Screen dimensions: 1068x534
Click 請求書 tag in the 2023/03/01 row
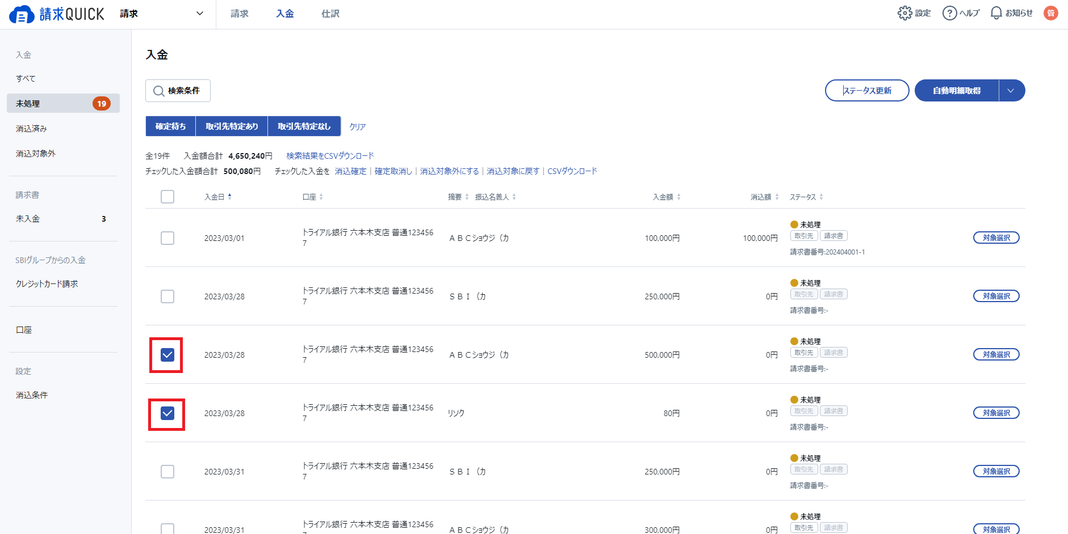(x=834, y=236)
